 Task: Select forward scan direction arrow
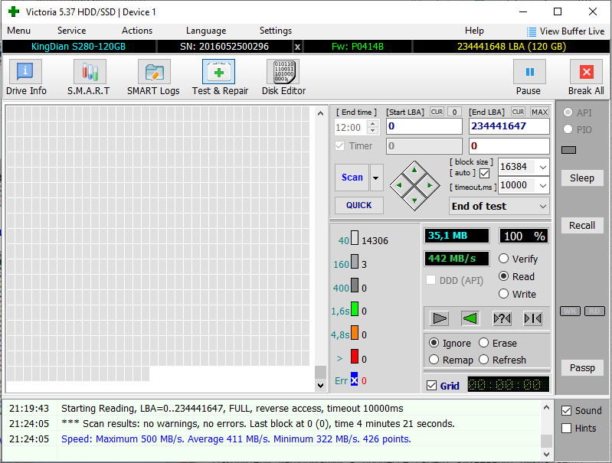(x=440, y=318)
